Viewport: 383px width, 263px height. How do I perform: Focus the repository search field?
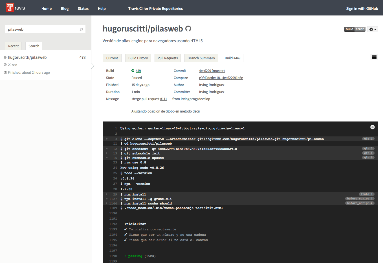pyautogui.click(x=45, y=29)
